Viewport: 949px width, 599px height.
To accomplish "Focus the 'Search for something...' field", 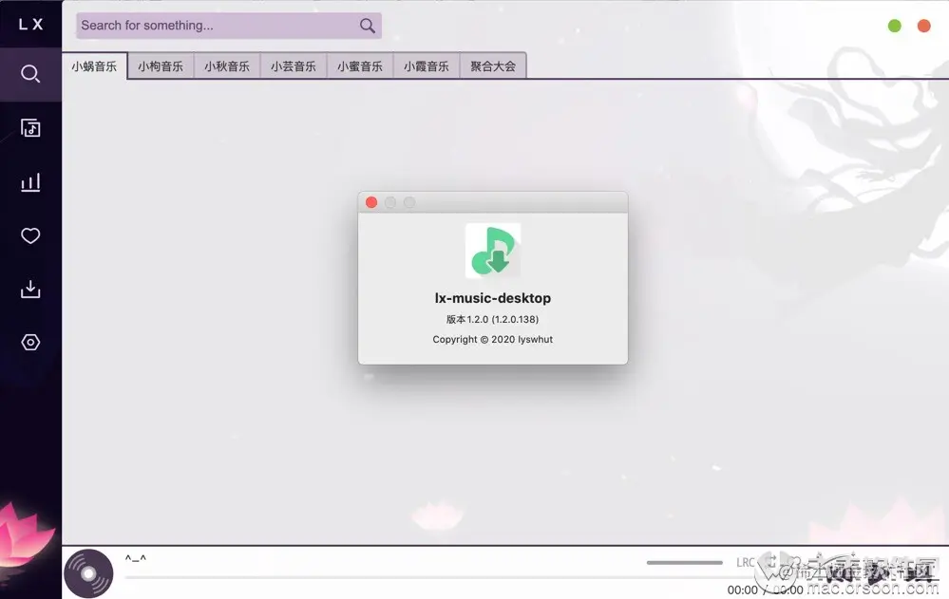I will click(229, 26).
